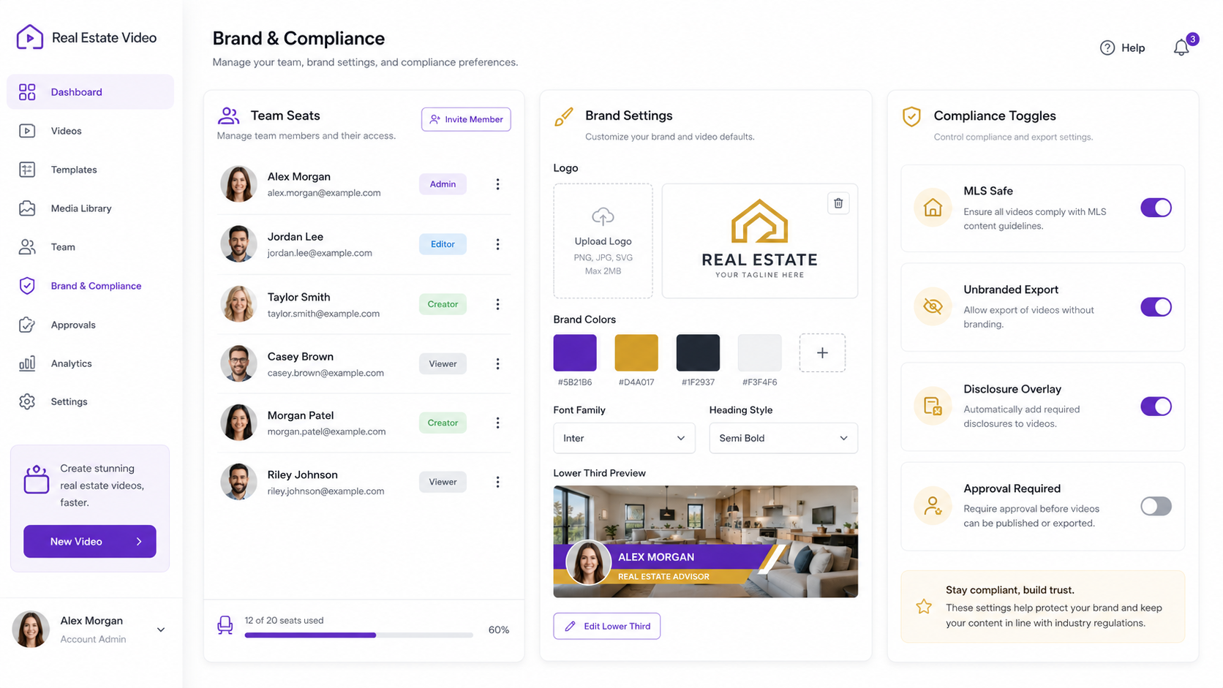This screenshot has height=688, width=1223.
Task: Click the Team Seats people icon
Action: click(228, 116)
